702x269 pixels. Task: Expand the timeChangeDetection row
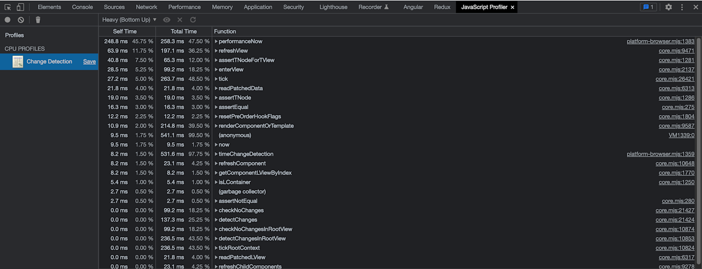pos(216,154)
